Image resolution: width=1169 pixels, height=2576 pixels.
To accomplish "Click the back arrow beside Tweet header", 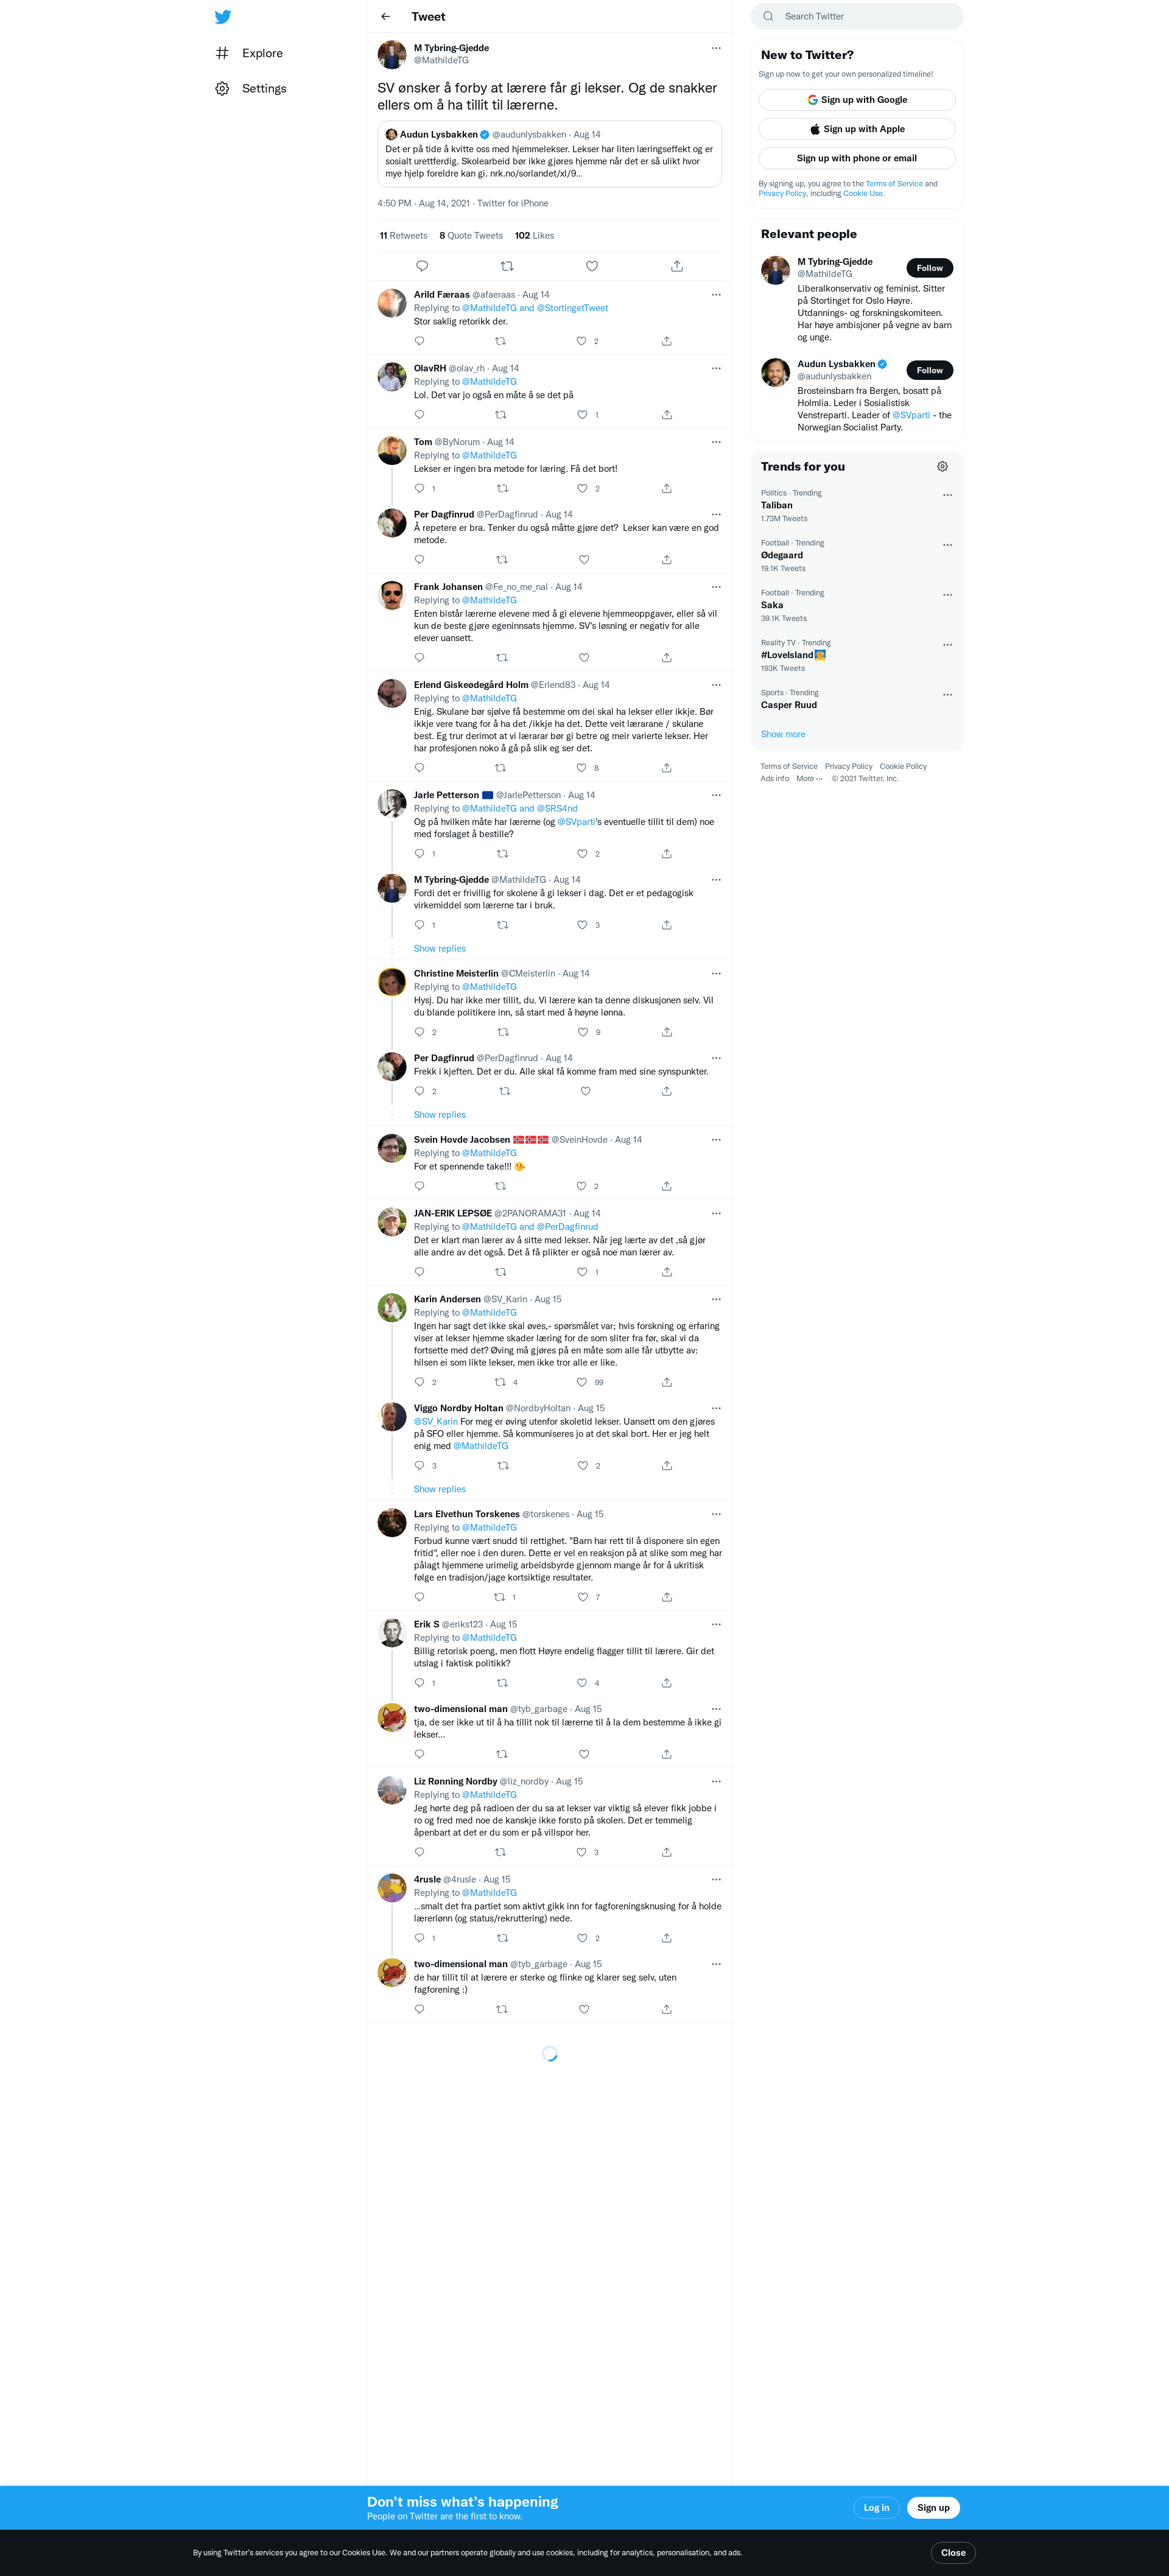I will point(385,17).
